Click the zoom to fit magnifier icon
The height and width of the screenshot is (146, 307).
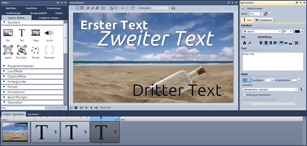(x=97, y=8)
